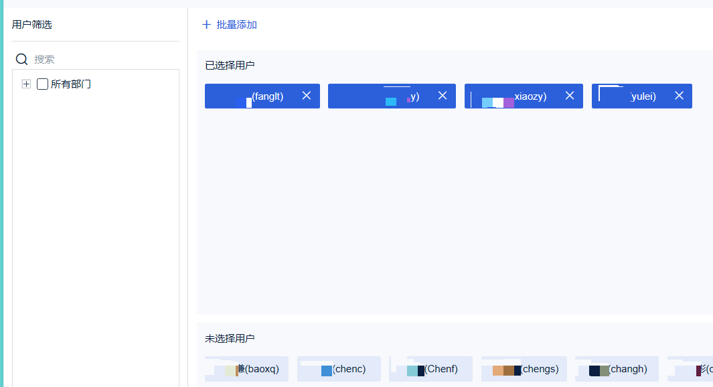Add user chenc to selection

pyautogui.click(x=339, y=369)
